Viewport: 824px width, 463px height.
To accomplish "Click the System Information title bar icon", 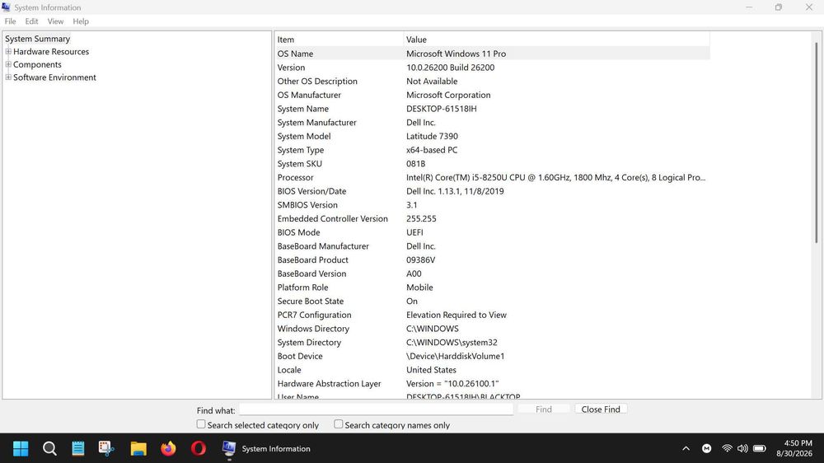I will point(7,7).
